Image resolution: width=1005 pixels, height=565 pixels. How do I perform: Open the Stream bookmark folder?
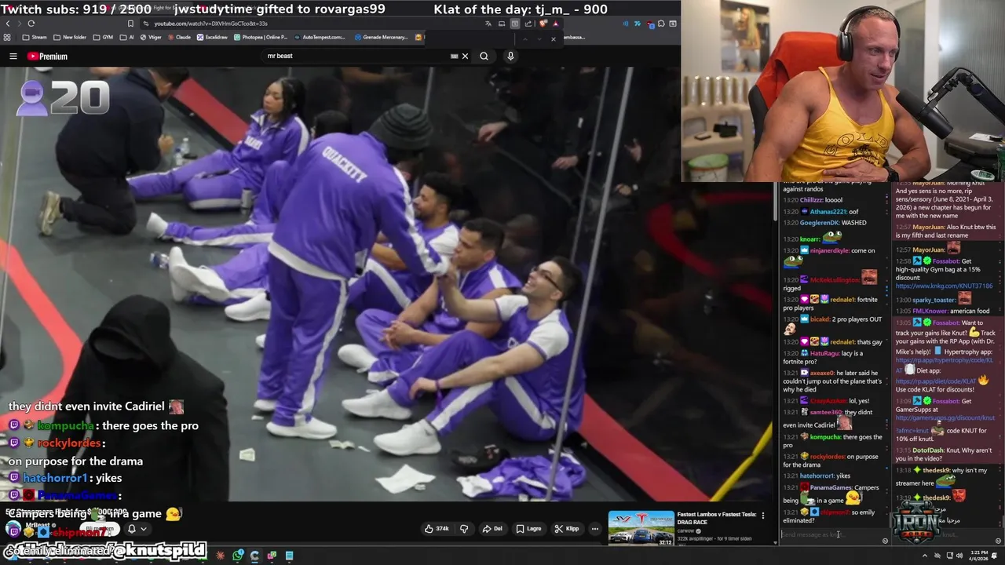click(x=35, y=37)
